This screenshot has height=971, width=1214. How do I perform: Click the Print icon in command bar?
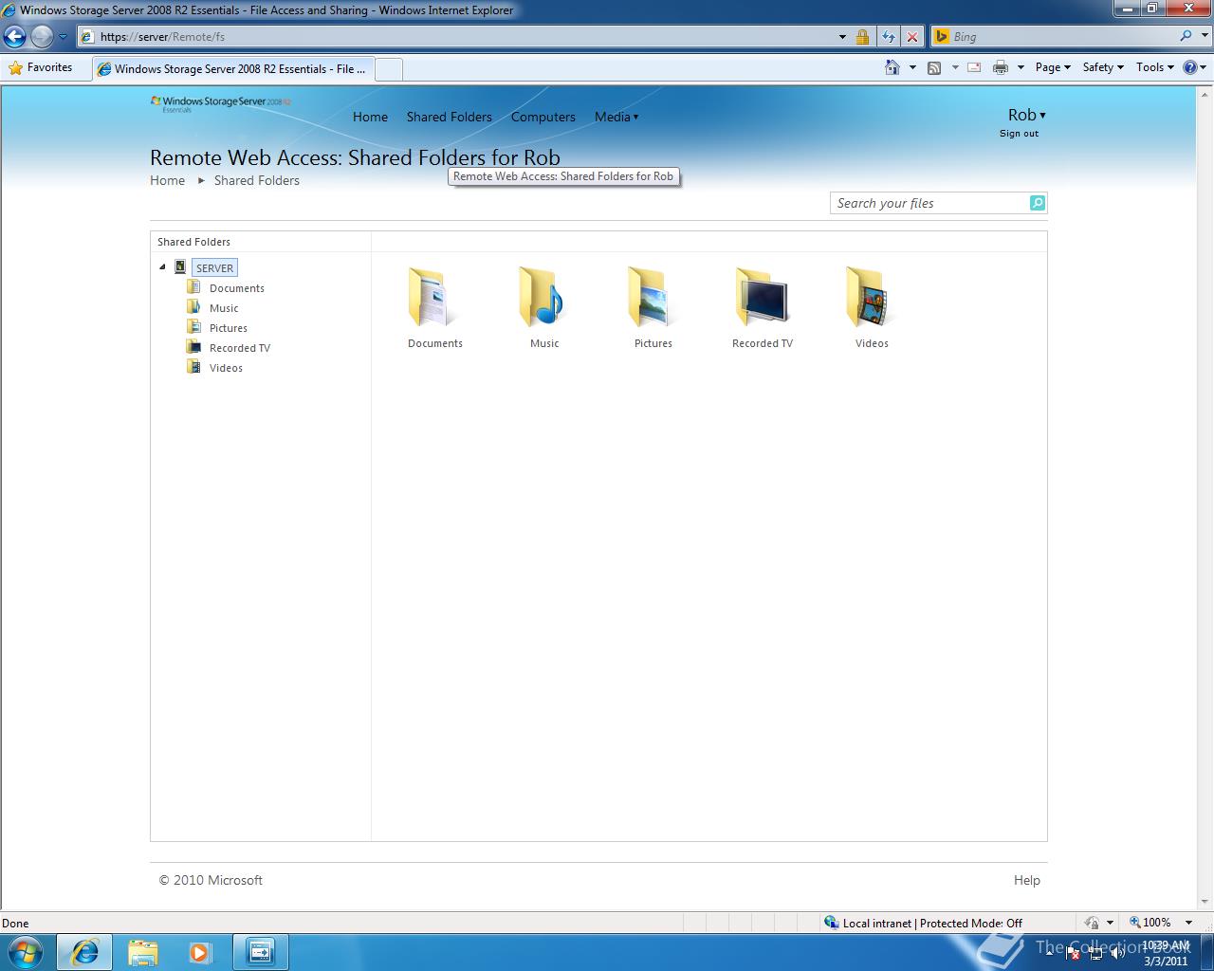click(x=1000, y=67)
